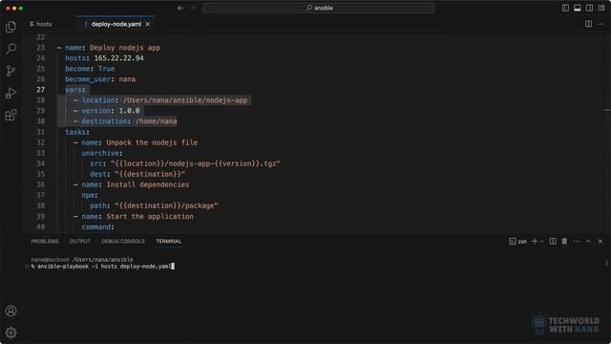The width and height of the screenshot is (611, 344).
Task: Click the terminal prompt path /Users/nana/ansible
Action: (103, 259)
